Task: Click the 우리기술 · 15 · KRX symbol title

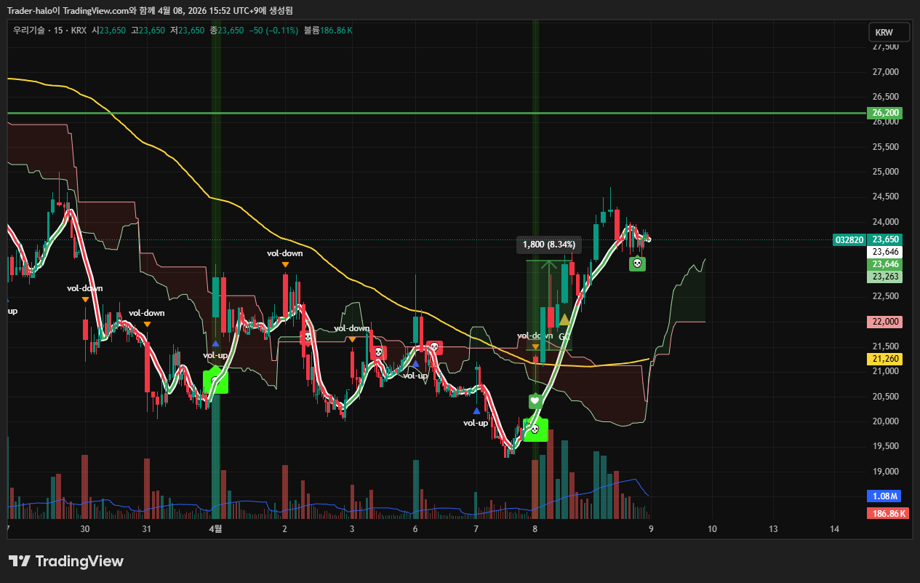Action: [x=49, y=31]
